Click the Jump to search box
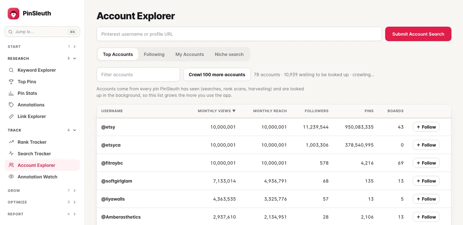 click(42, 32)
